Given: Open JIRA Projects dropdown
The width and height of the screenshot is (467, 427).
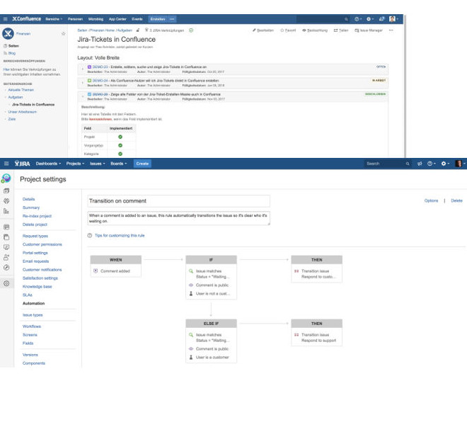Looking at the screenshot, I should point(75,164).
